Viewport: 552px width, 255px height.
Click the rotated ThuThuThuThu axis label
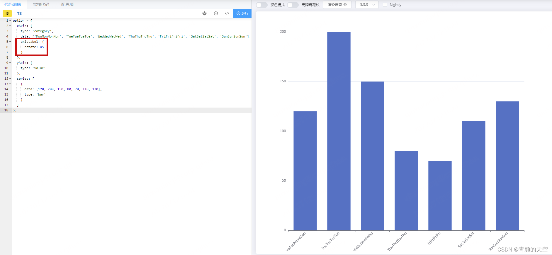point(397,242)
